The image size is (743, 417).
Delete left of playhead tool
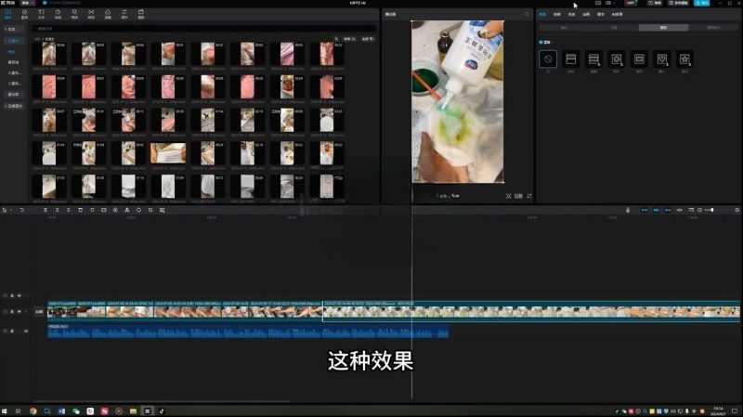coord(57,210)
